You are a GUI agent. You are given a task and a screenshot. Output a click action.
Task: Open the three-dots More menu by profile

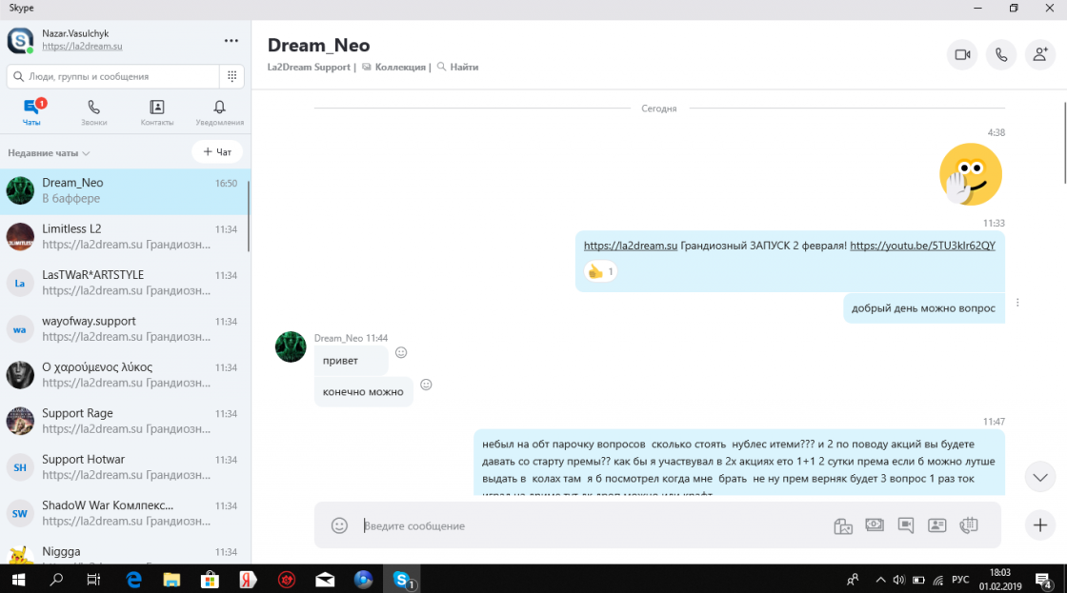(x=231, y=41)
